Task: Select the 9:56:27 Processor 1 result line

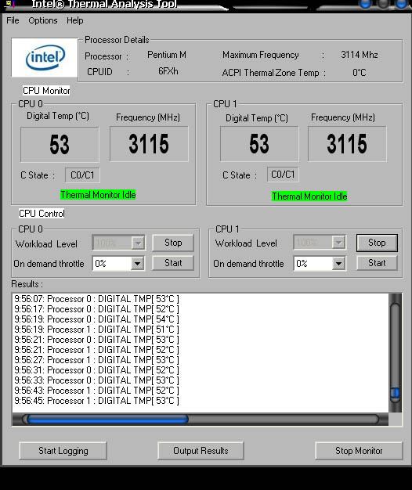Action: tap(96, 360)
